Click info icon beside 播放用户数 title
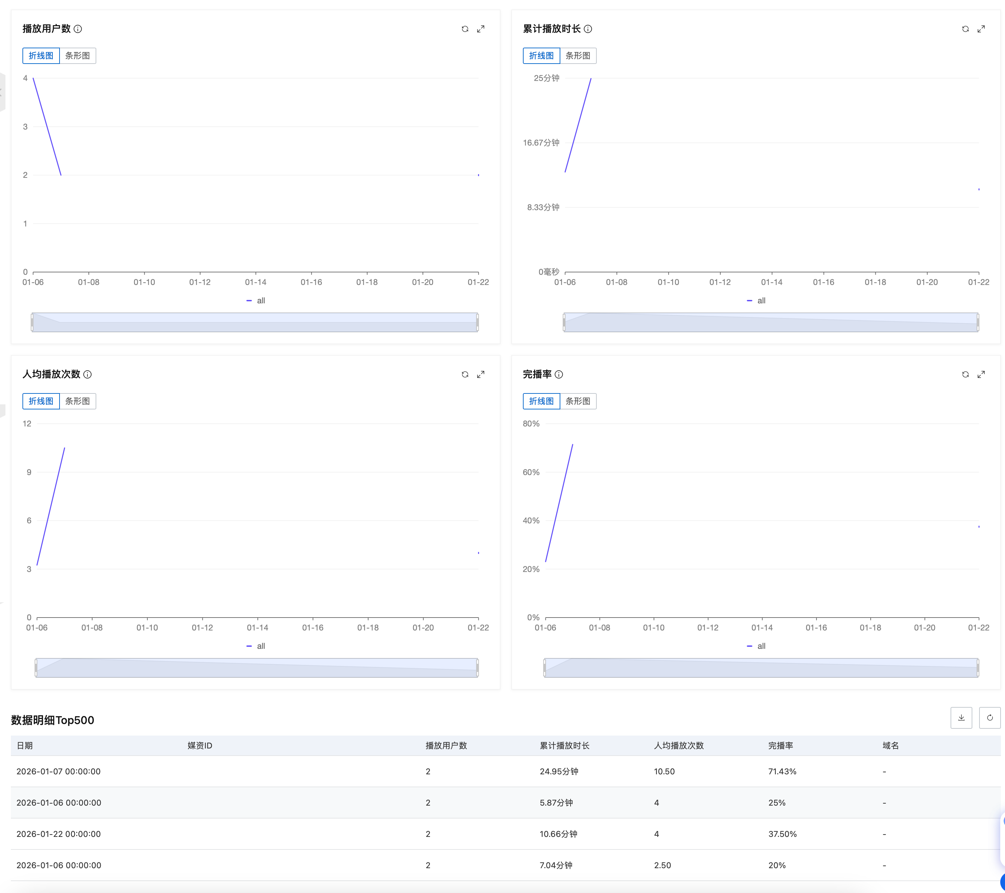Viewport: 1005px width, 893px height. (78, 29)
